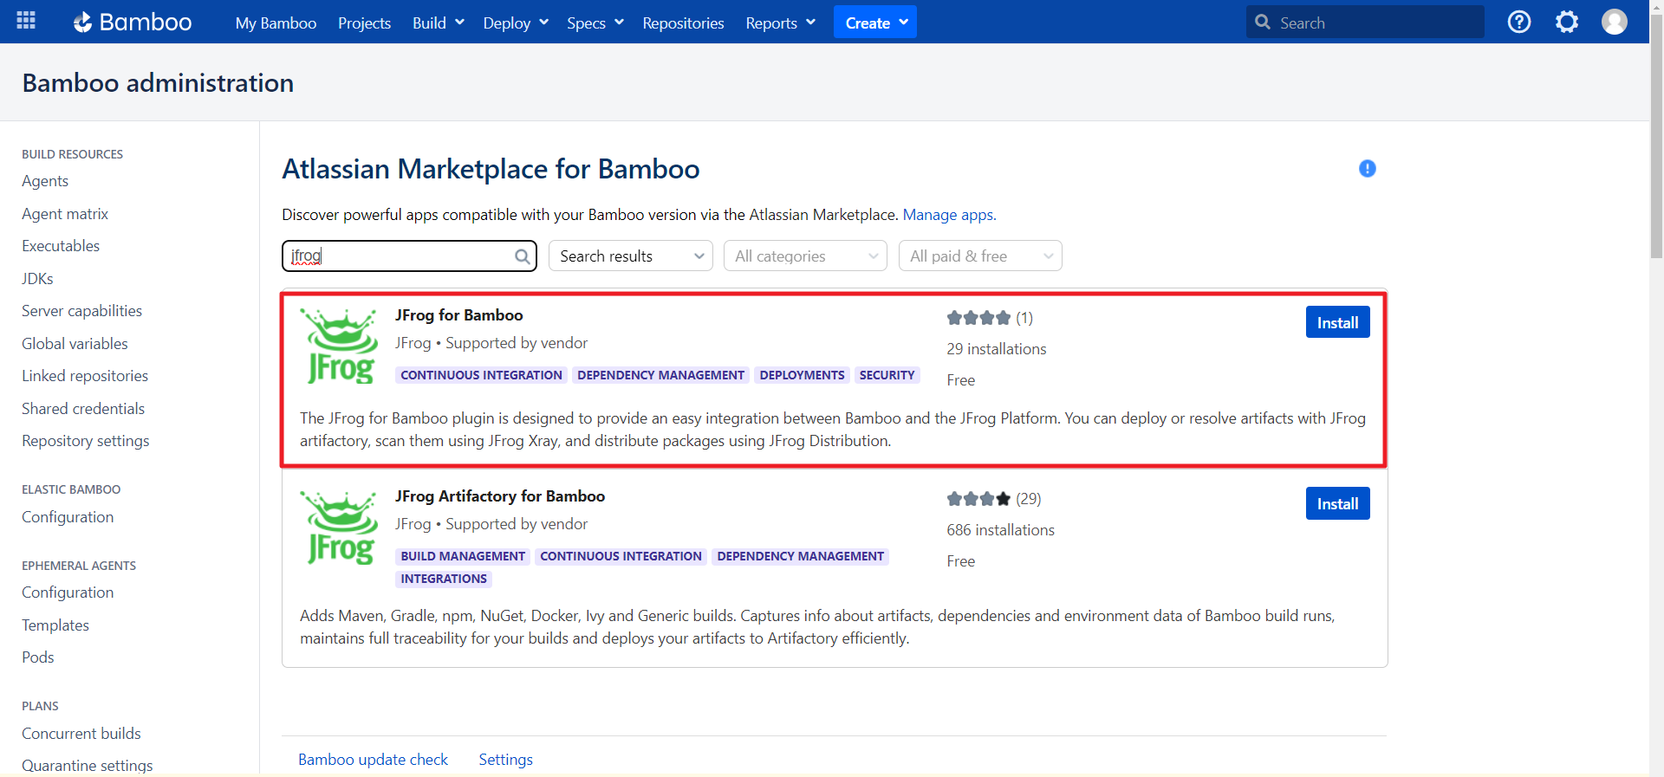Open Linked repositories in the sidebar
This screenshot has width=1664, height=777.
(x=85, y=376)
